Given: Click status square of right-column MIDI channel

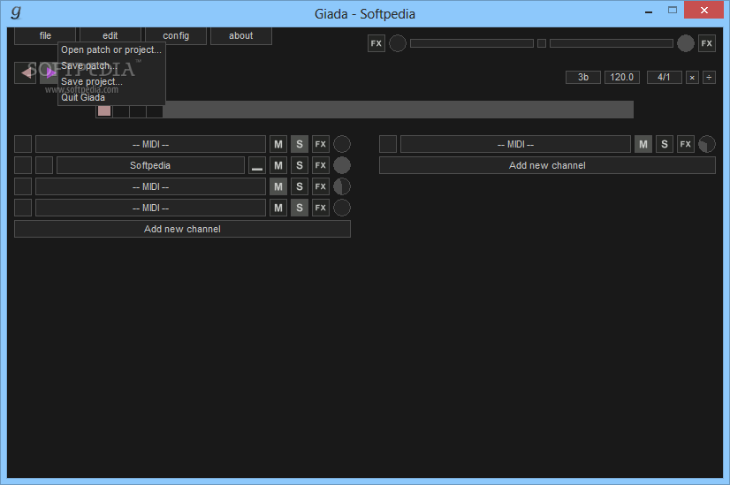Looking at the screenshot, I should 388,144.
